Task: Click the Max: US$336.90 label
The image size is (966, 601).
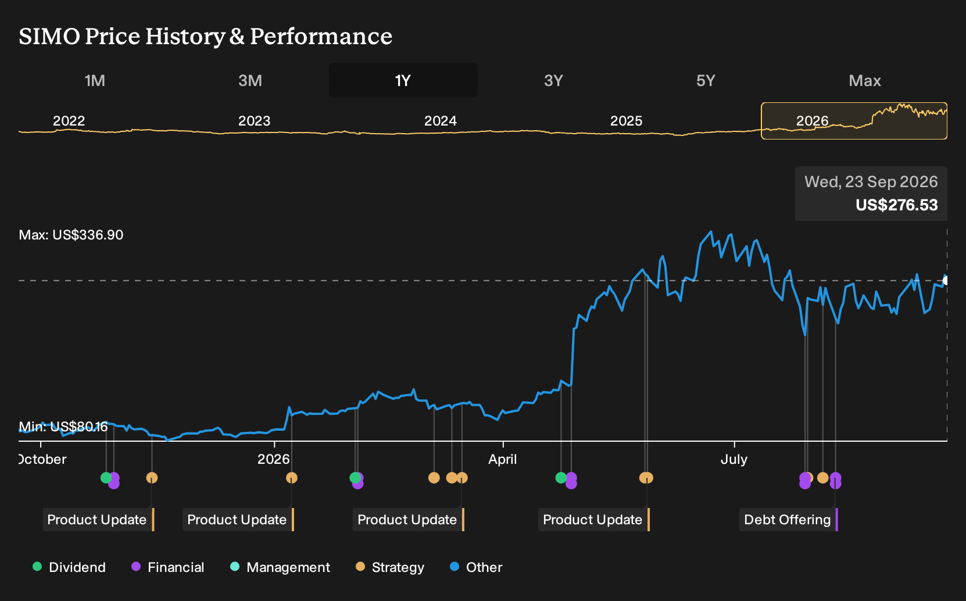Action: [71, 235]
